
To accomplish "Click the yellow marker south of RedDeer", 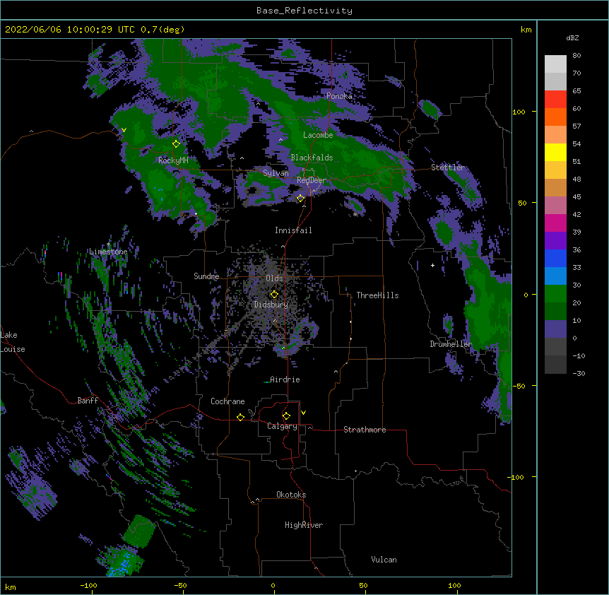I will point(300,199).
